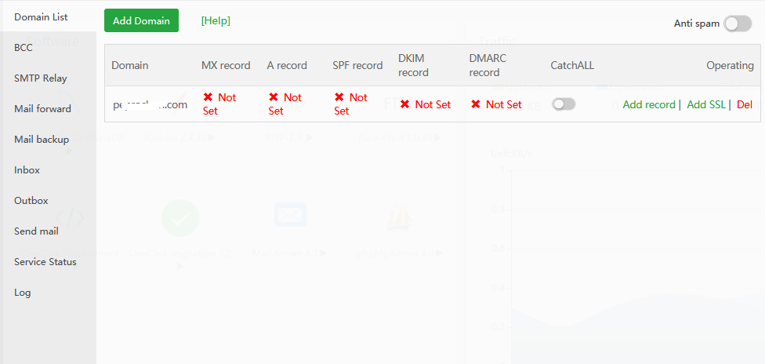Click A record Not Set status
765x364 pixels.
(x=285, y=104)
